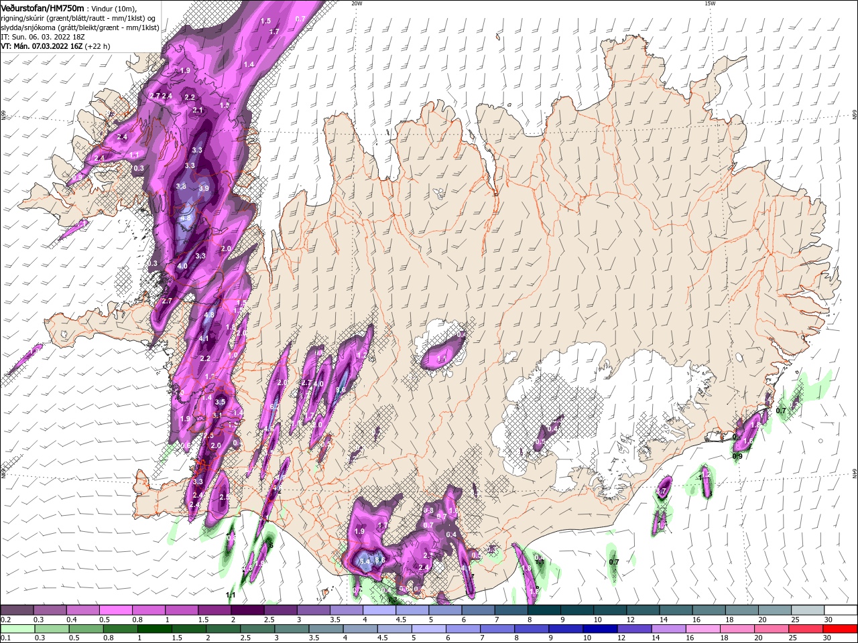Click the 0.2 label on the upper legend
Viewport: 858px width, 643px height.
click(x=5, y=620)
